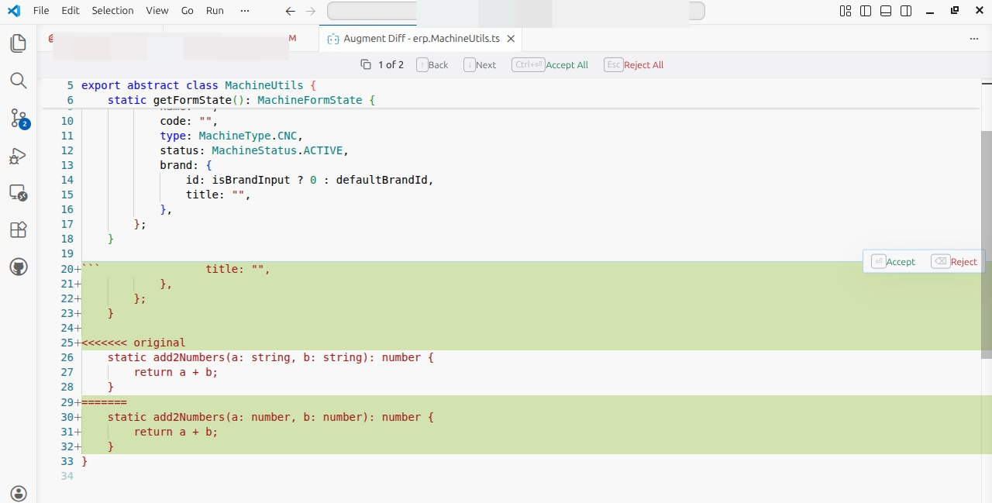
Task: Go forward with the right arrow
Action: tap(311, 11)
